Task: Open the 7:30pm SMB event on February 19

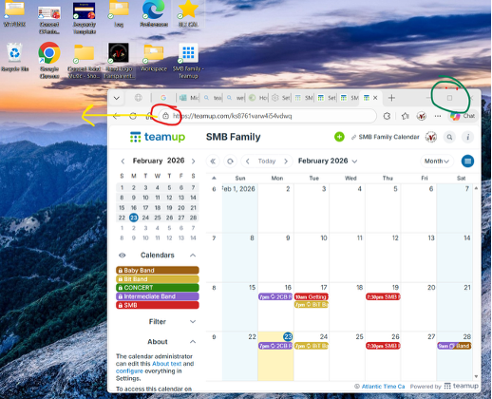Action: [x=383, y=296]
